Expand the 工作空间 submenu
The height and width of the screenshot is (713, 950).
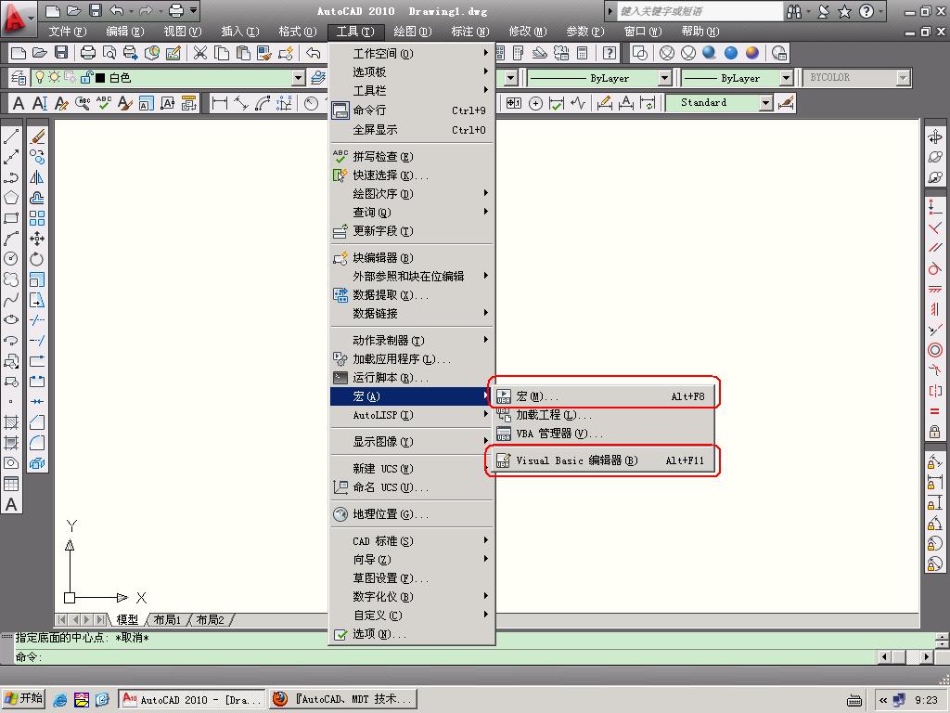[x=412, y=53]
